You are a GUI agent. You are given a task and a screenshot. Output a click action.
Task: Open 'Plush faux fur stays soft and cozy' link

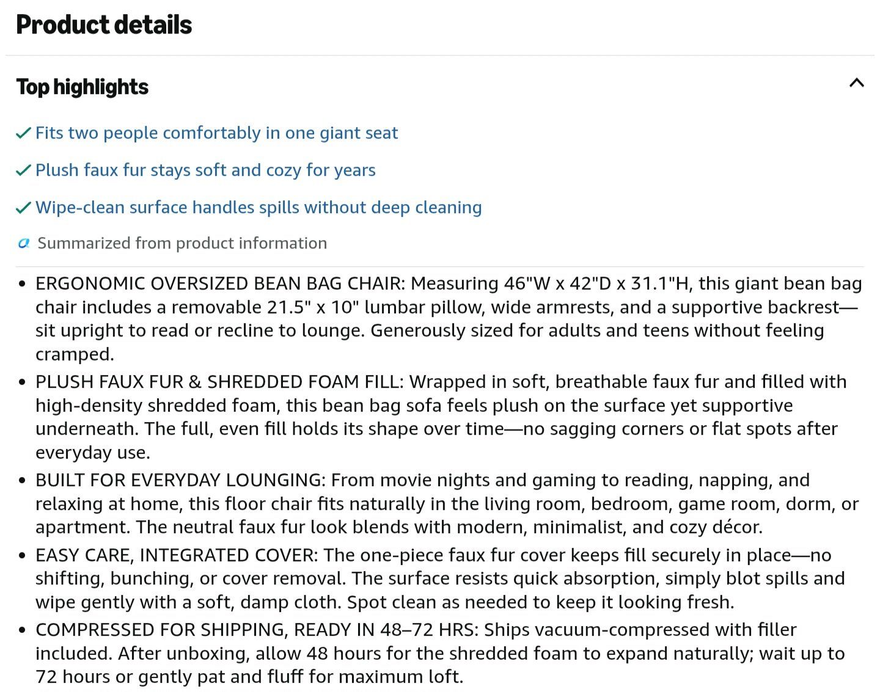tap(205, 170)
